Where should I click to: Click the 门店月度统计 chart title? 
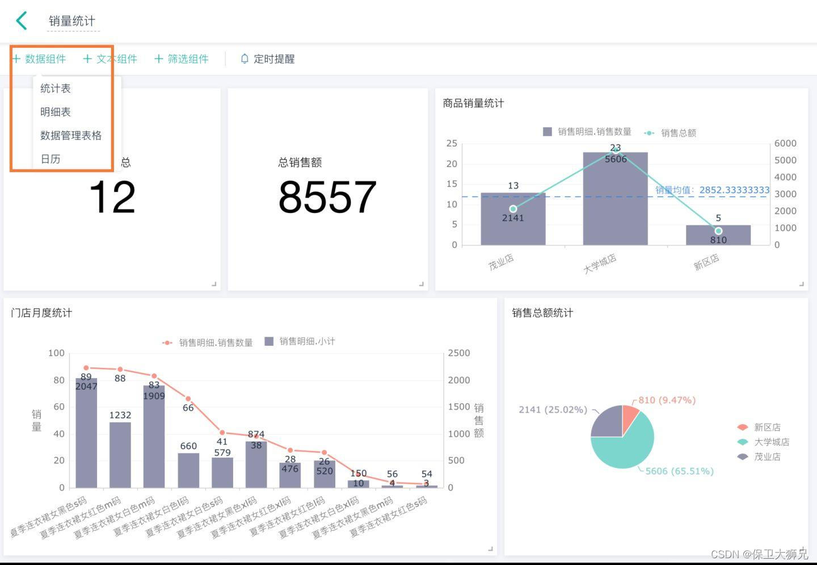[41, 313]
